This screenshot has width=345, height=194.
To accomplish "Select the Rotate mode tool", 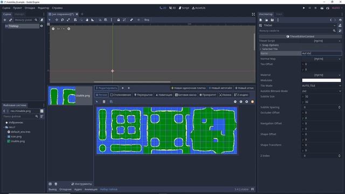I will (x=63, y=20).
